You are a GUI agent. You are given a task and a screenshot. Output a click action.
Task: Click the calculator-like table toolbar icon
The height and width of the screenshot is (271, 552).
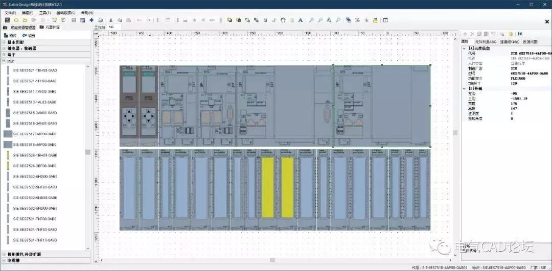pos(82,20)
